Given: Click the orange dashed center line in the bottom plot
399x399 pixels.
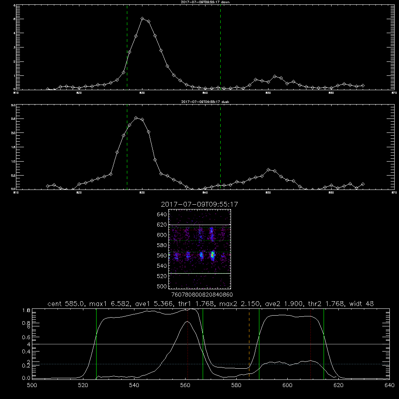Looking at the screenshot, I should [x=249, y=344].
